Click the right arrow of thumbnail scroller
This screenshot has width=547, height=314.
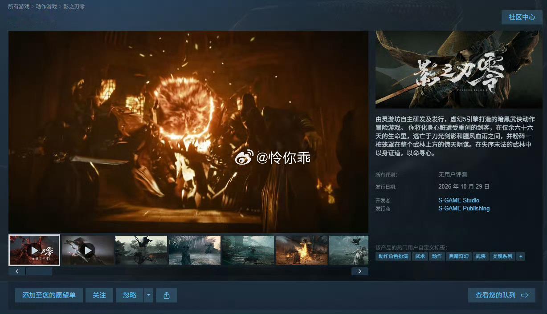(x=360, y=271)
